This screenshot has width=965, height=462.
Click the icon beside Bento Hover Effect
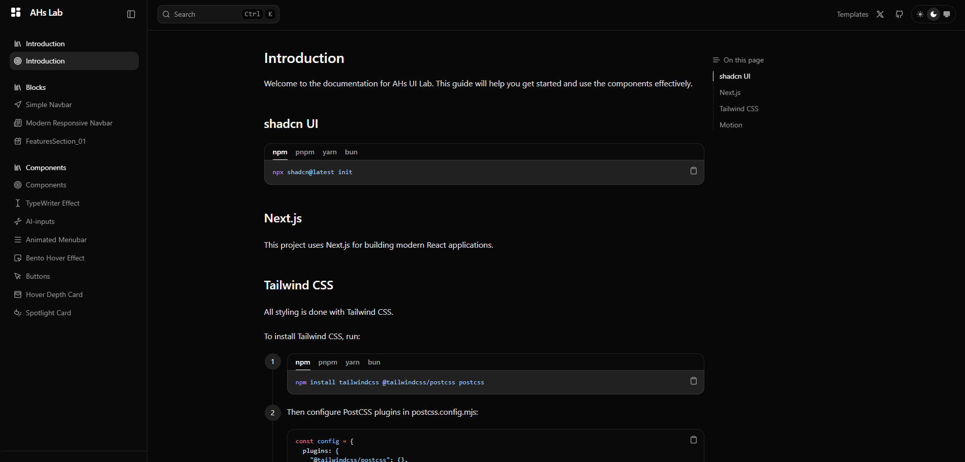[18, 258]
